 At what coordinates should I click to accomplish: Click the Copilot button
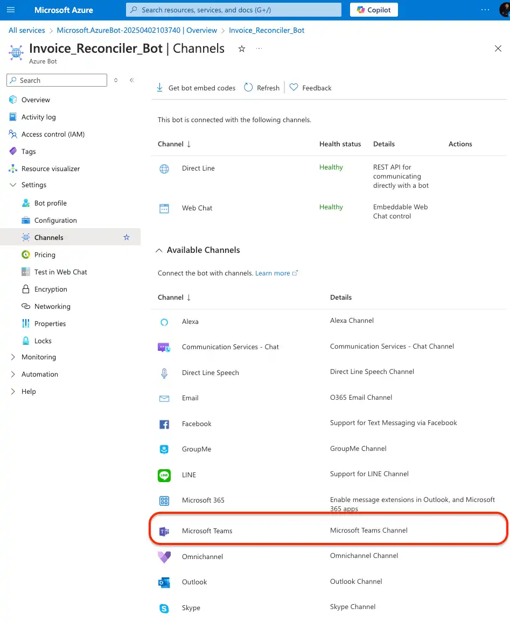tap(374, 10)
